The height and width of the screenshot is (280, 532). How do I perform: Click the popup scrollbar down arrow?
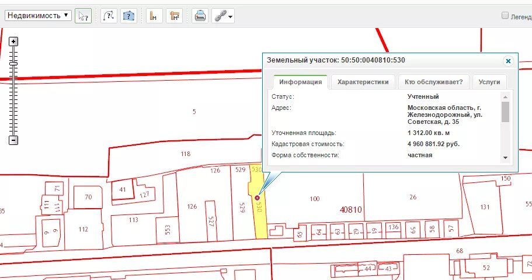click(506, 158)
